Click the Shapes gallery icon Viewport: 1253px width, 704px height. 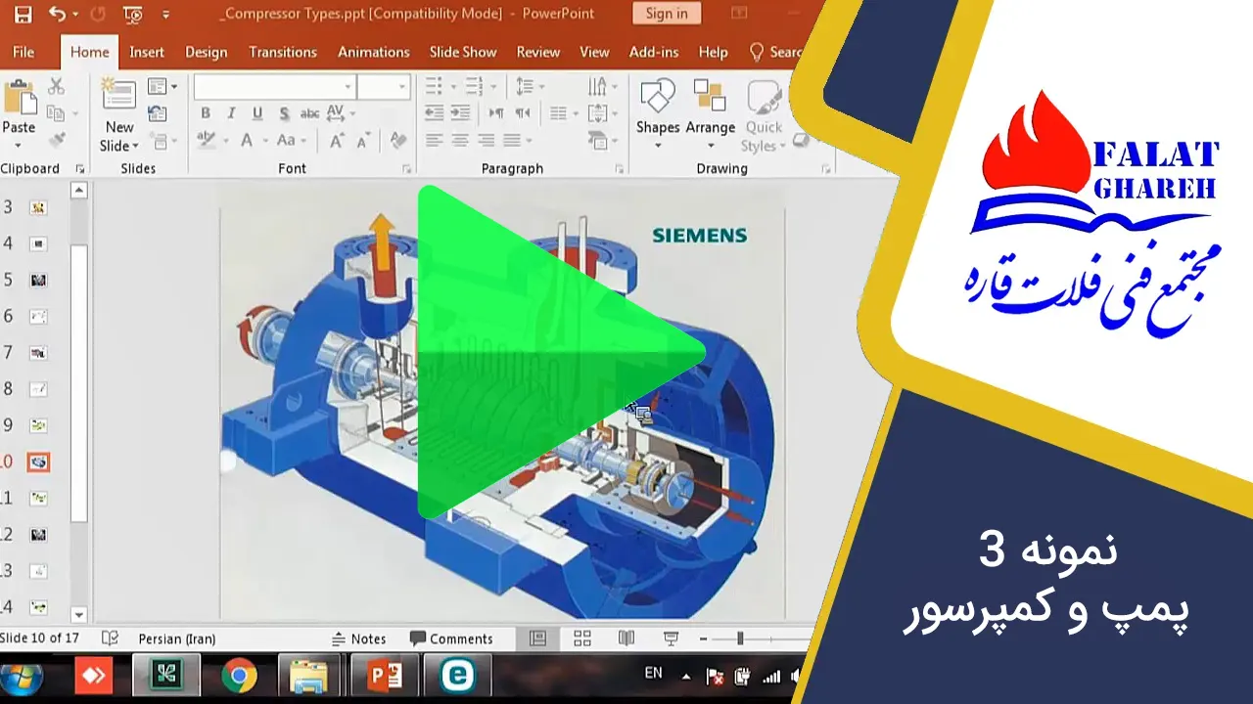657,96
